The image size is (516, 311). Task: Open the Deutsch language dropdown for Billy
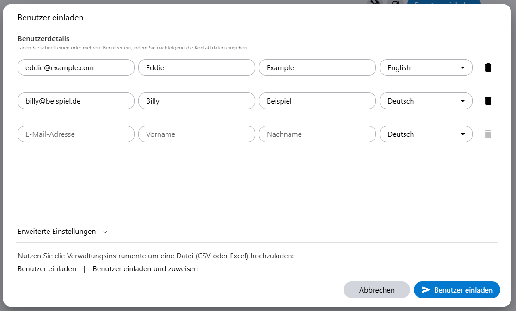pos(425,101)
